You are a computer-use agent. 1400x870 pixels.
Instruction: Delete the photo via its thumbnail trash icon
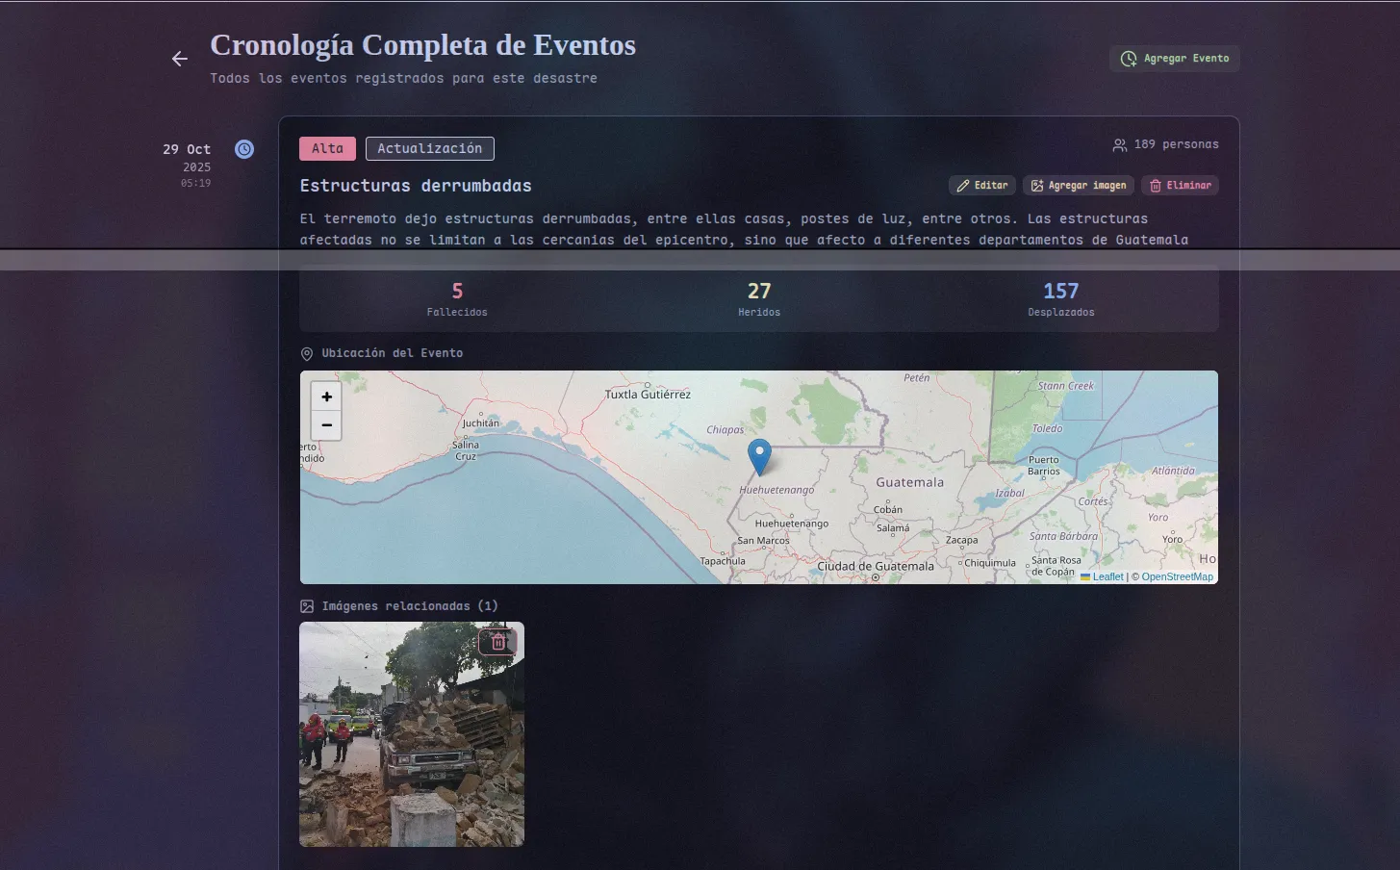click(497, 641)
